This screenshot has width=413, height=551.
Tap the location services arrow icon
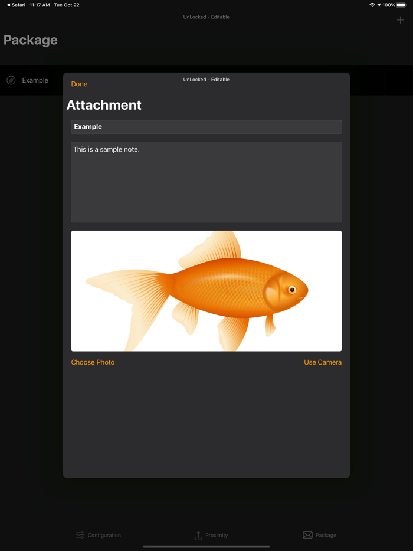[379, 5]
